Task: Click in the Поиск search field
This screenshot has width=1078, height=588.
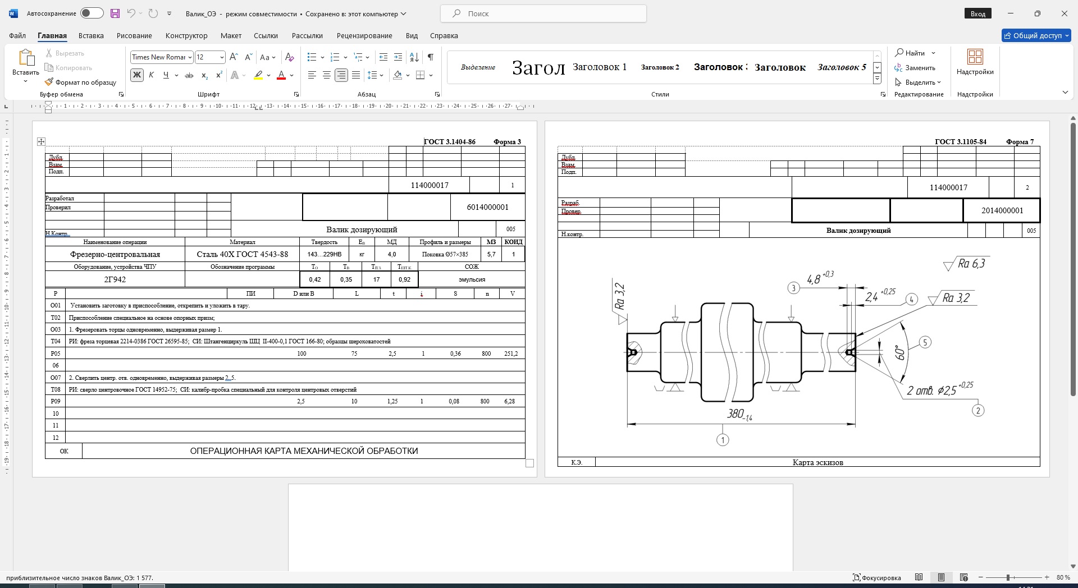Action: pos(543,13)
